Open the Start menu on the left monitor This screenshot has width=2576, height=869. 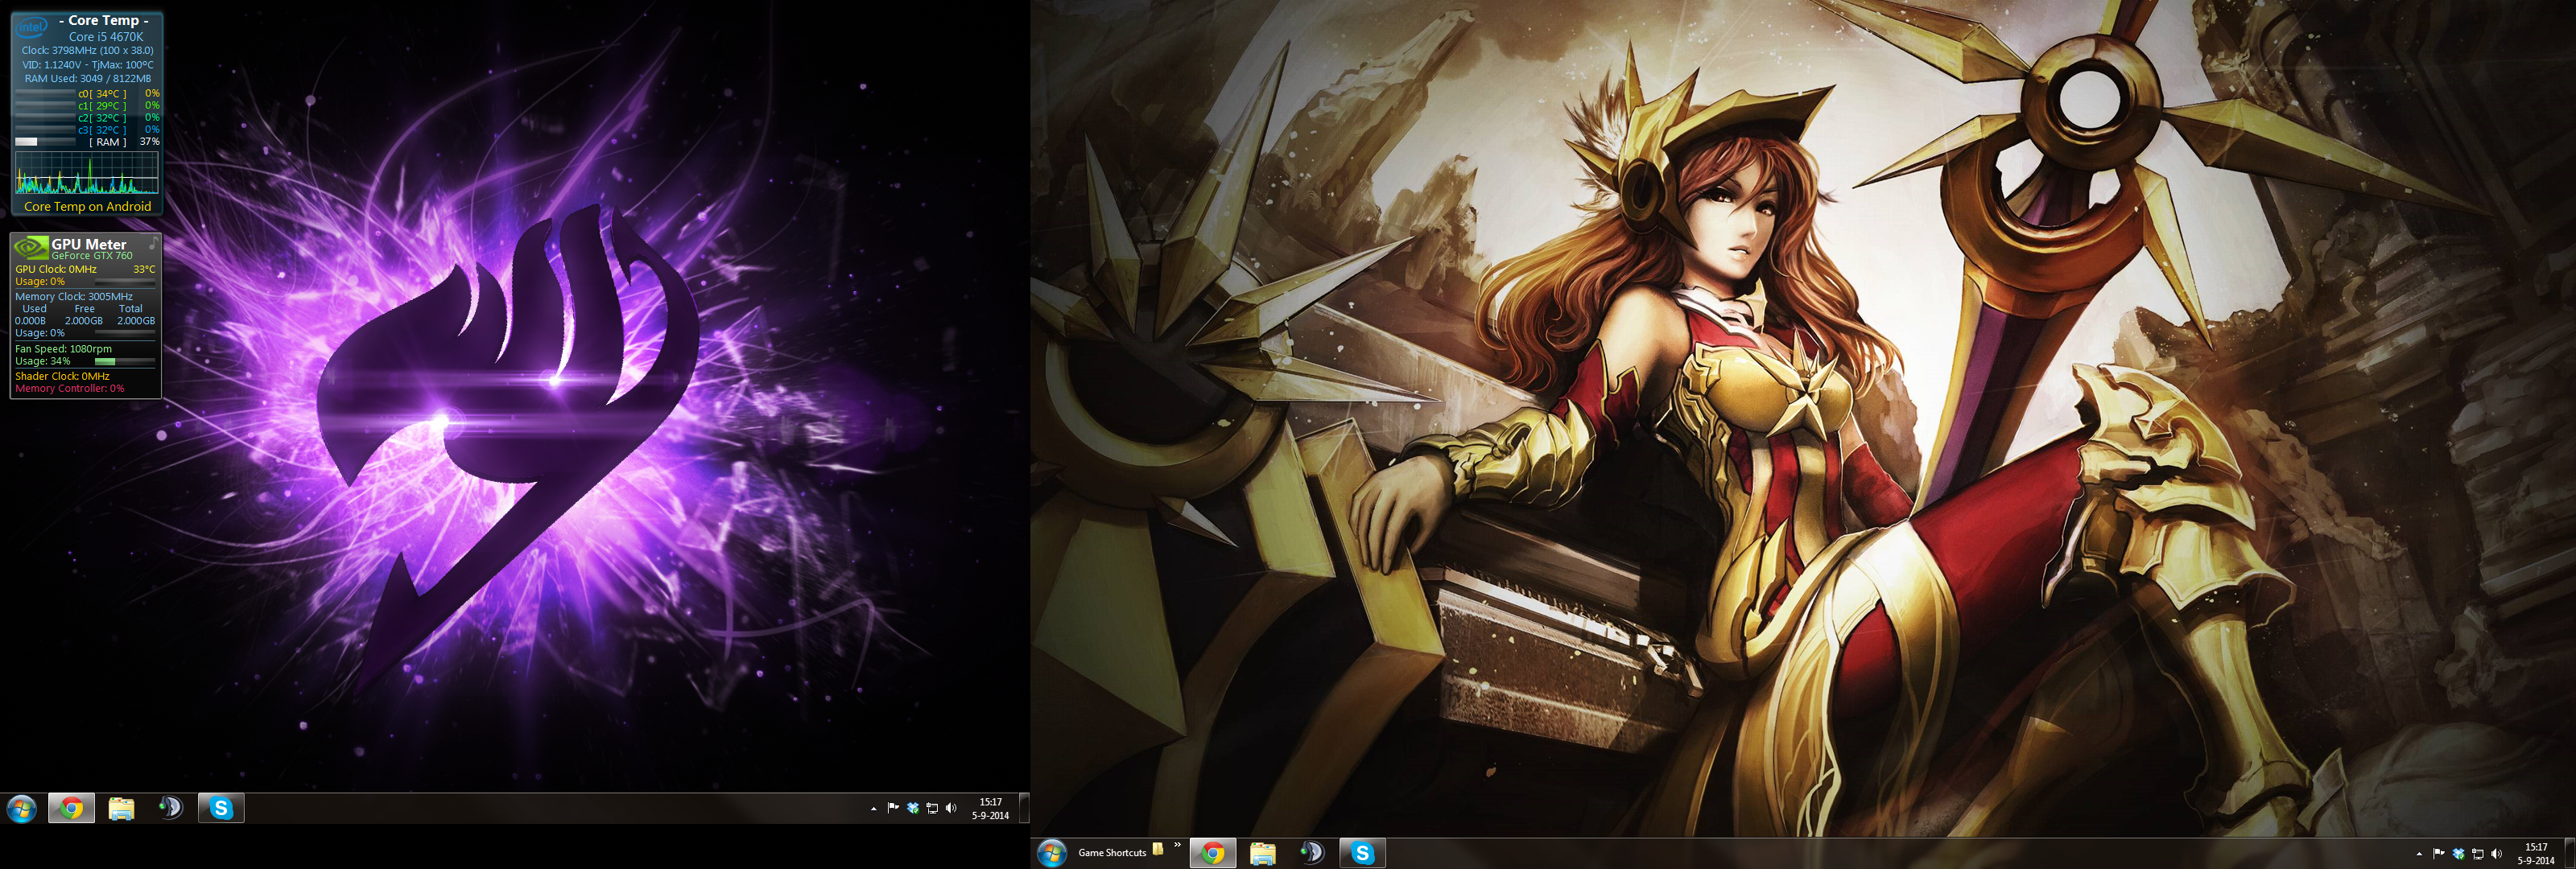coord(21,808)
